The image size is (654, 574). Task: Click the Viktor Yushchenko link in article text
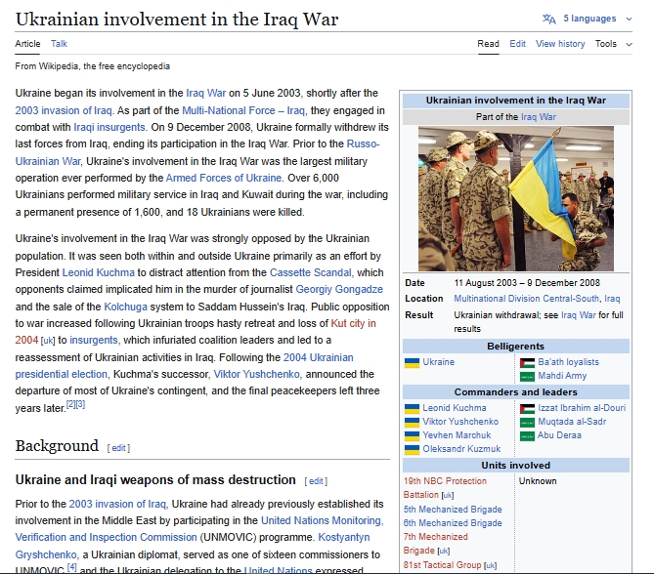click(256, 374)
